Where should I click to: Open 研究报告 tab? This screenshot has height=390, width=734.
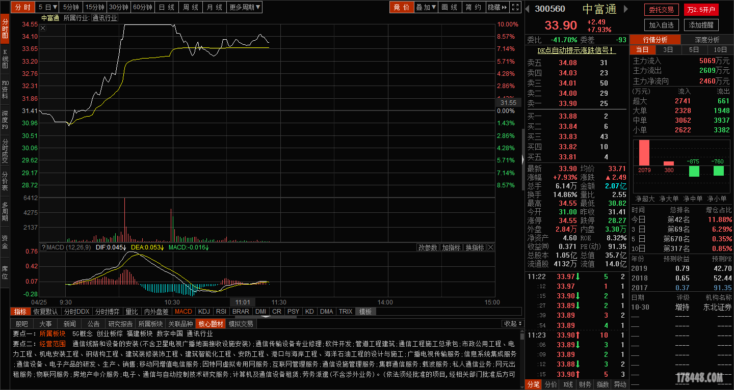pyautogui.click(x=120, y=324)
